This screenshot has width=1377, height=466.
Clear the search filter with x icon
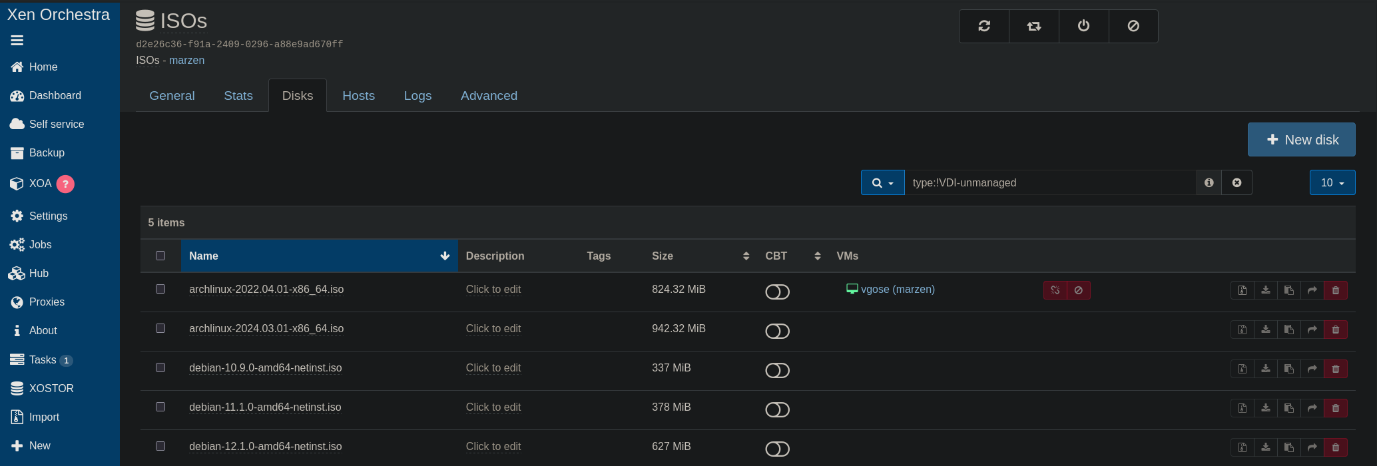pos(1237,182)
